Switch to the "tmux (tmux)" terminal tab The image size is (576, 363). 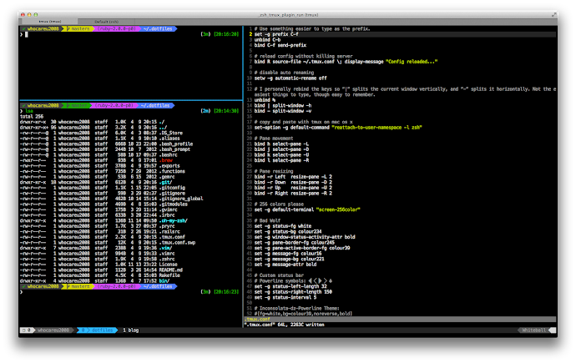[x=49, y=22]
